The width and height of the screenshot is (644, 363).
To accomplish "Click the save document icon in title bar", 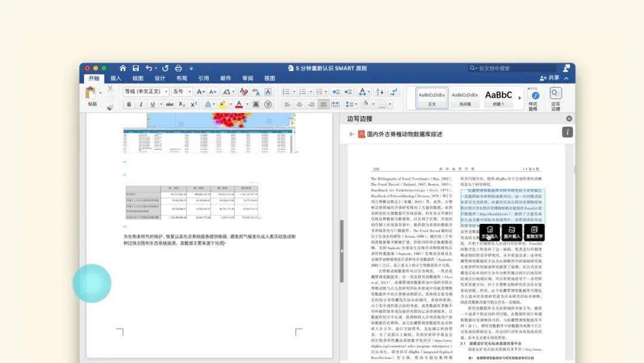I will [x=135, y=68].
